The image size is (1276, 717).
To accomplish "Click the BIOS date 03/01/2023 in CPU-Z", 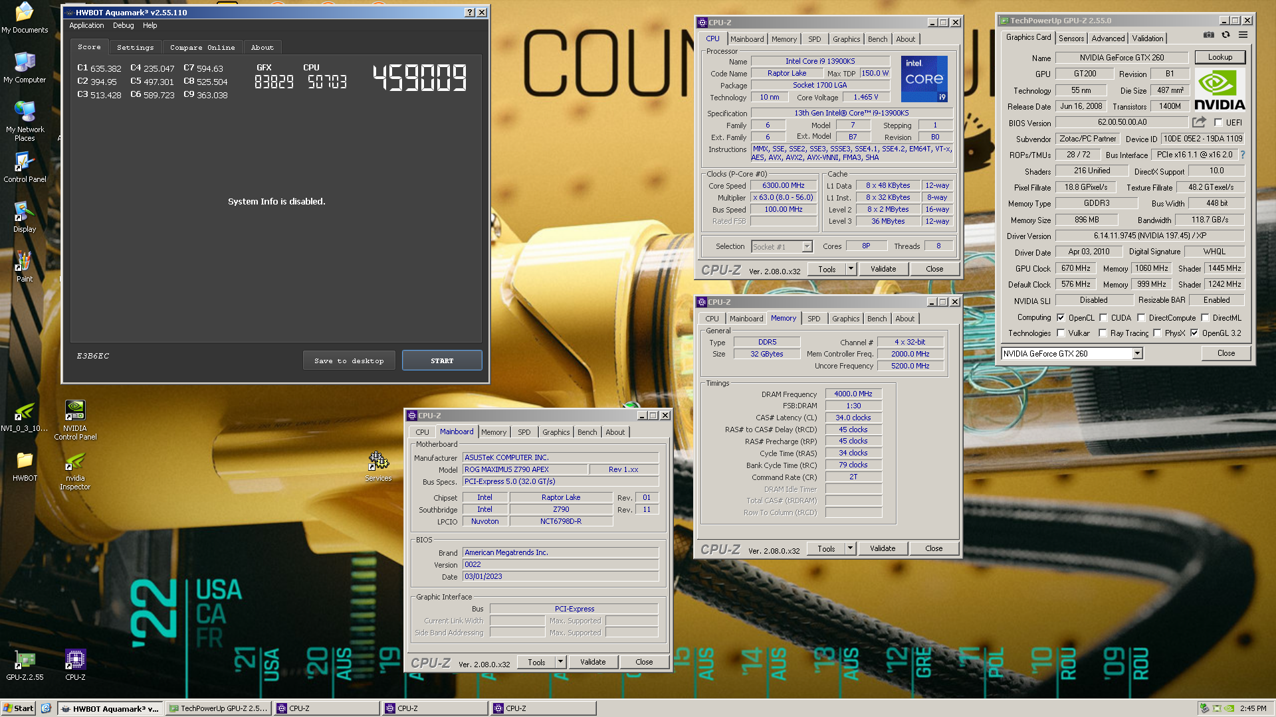I will pyautogui.click(x=560, y=576).
